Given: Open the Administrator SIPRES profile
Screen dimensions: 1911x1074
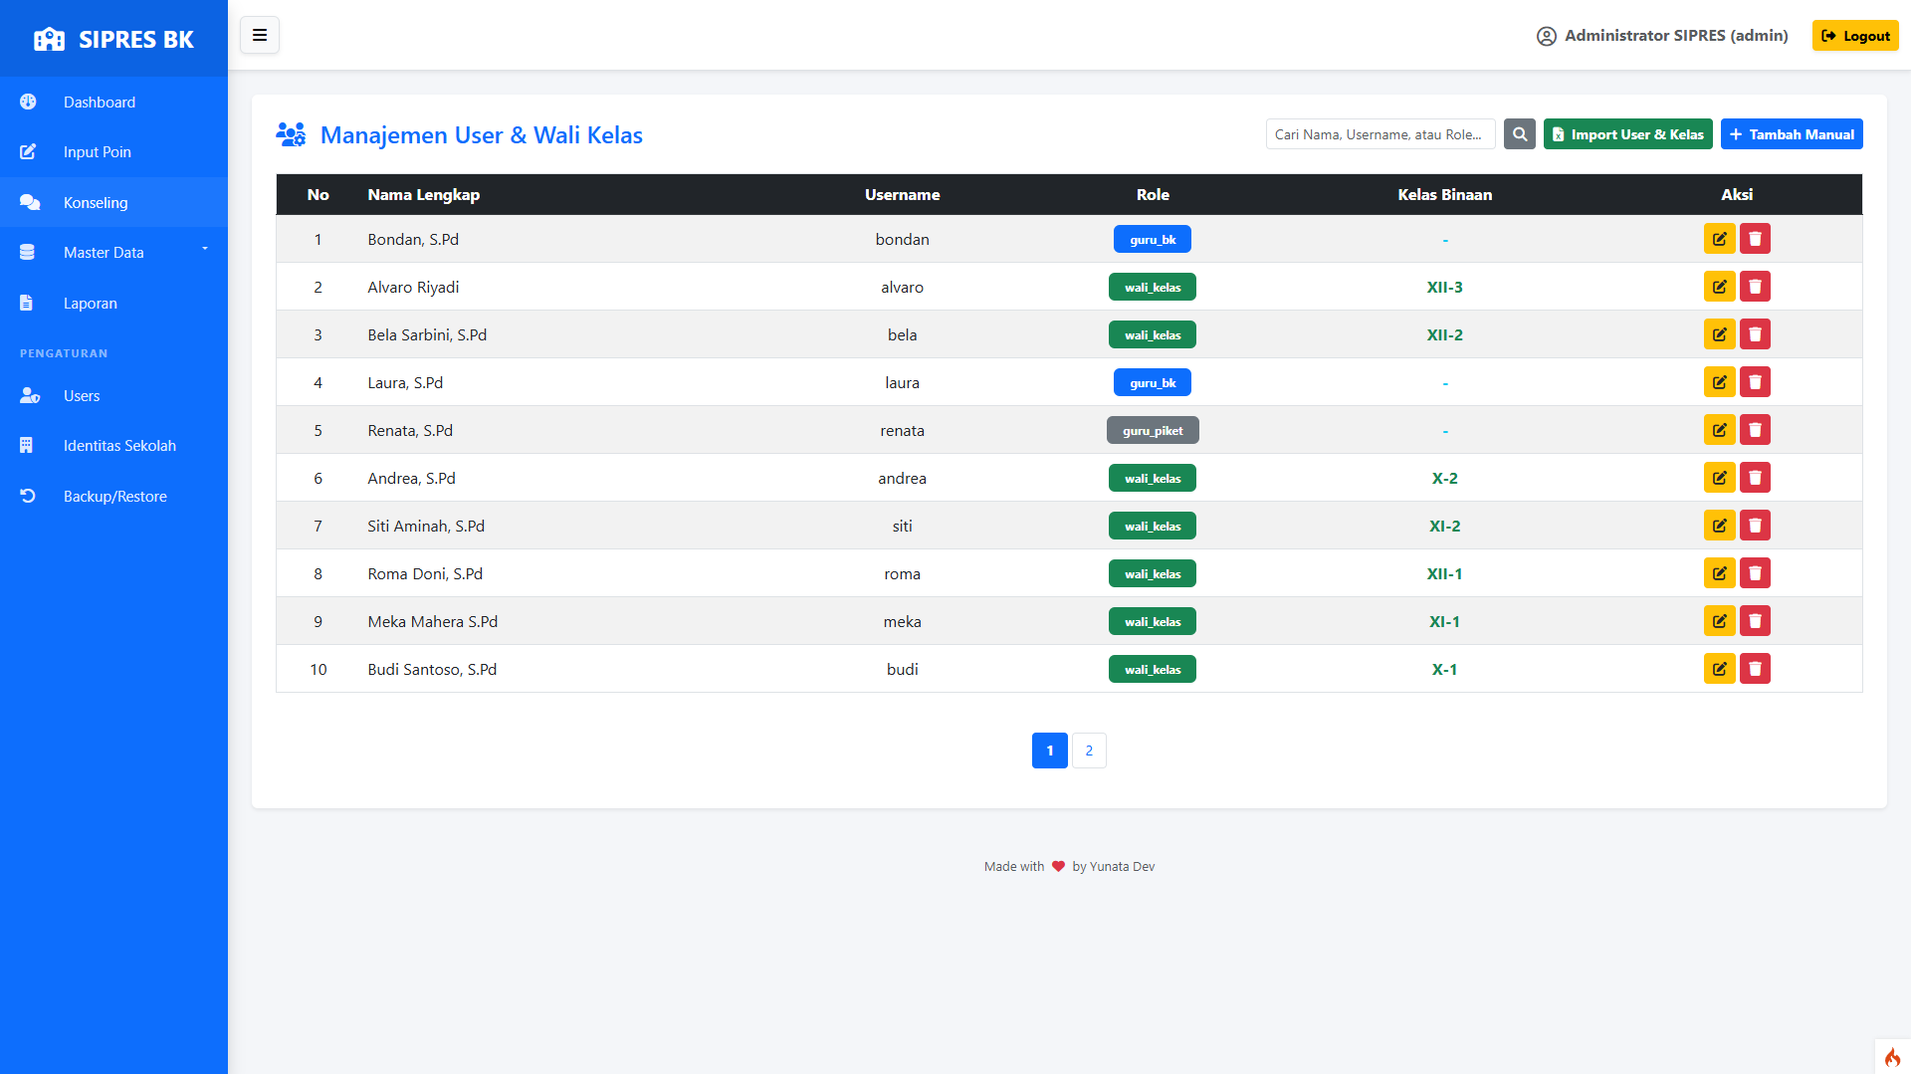Looking at the screenshot, I should tap(1662, 36).
